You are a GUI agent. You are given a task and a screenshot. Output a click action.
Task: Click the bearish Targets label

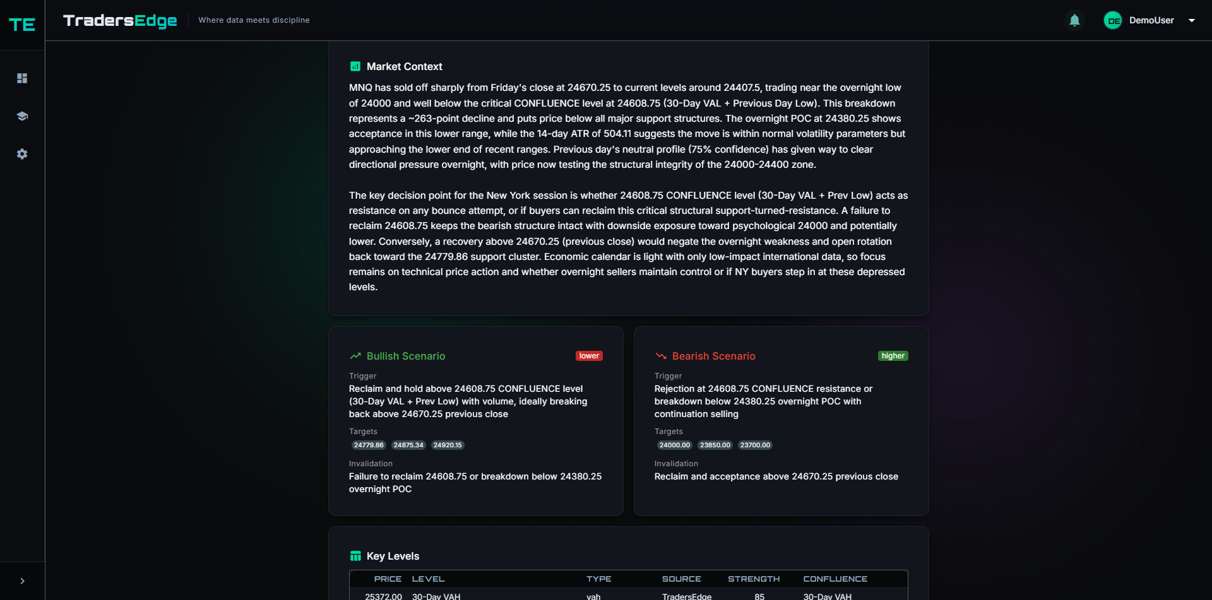tap(668, 431)
